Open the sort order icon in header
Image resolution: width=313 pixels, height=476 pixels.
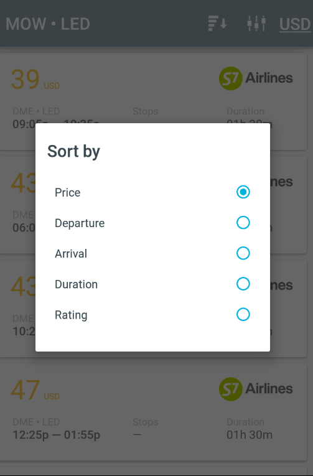coord(217,24)
